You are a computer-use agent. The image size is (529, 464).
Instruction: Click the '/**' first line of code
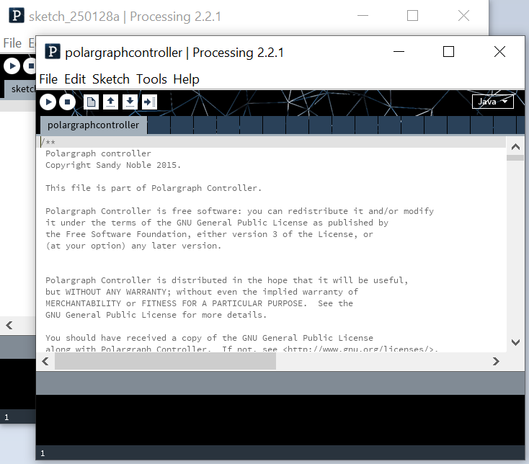pyautogui.click(x=48, y=143)
